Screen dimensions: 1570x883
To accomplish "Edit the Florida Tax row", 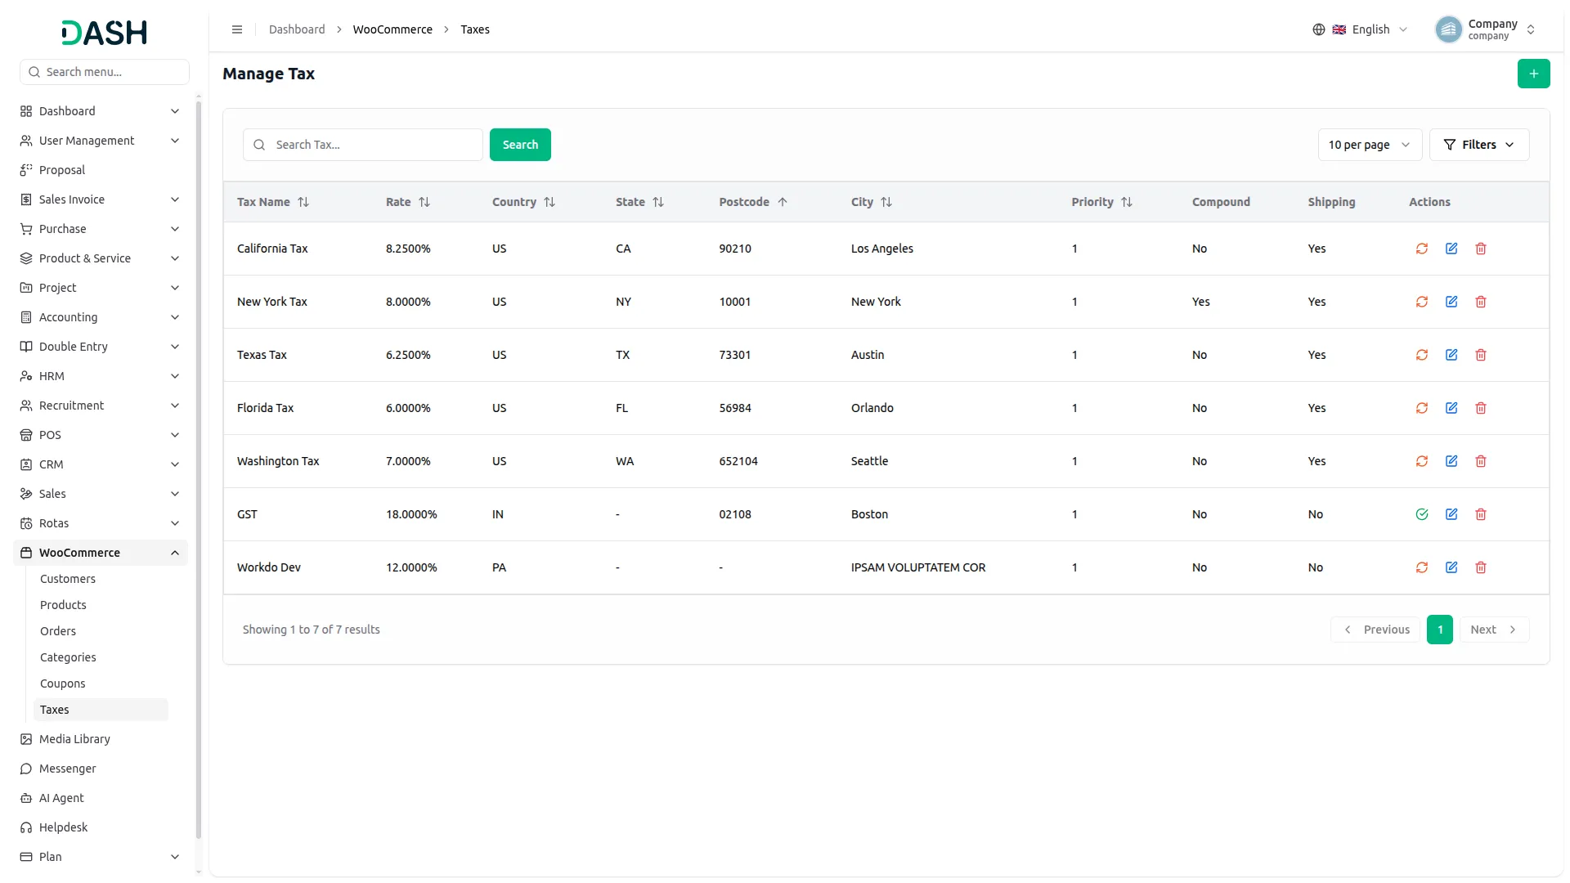I will pos(1451,408).
